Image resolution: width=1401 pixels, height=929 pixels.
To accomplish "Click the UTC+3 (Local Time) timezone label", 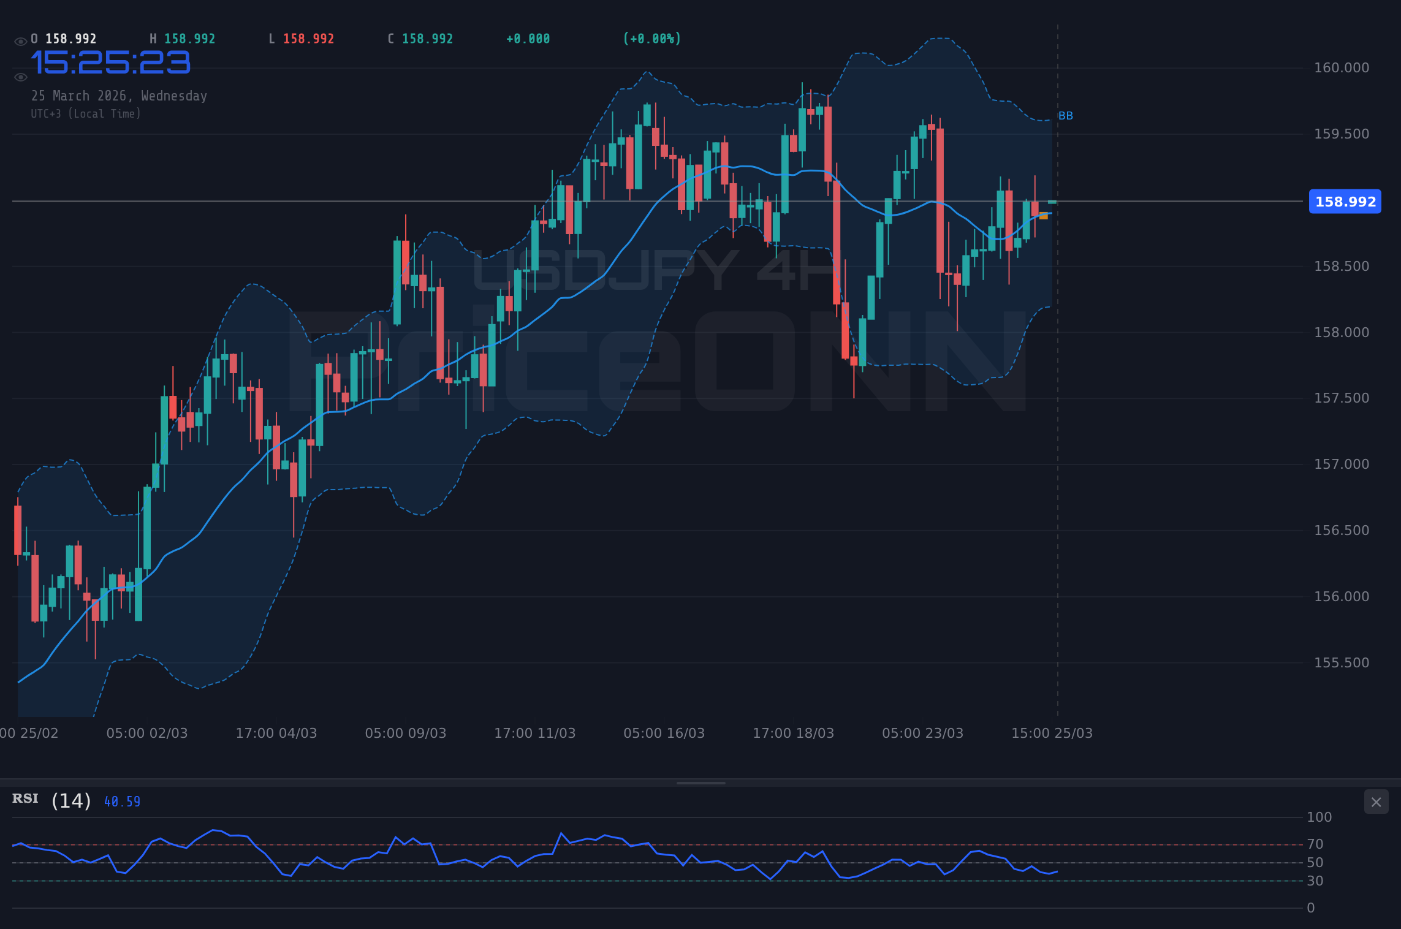I will (87, 113).
